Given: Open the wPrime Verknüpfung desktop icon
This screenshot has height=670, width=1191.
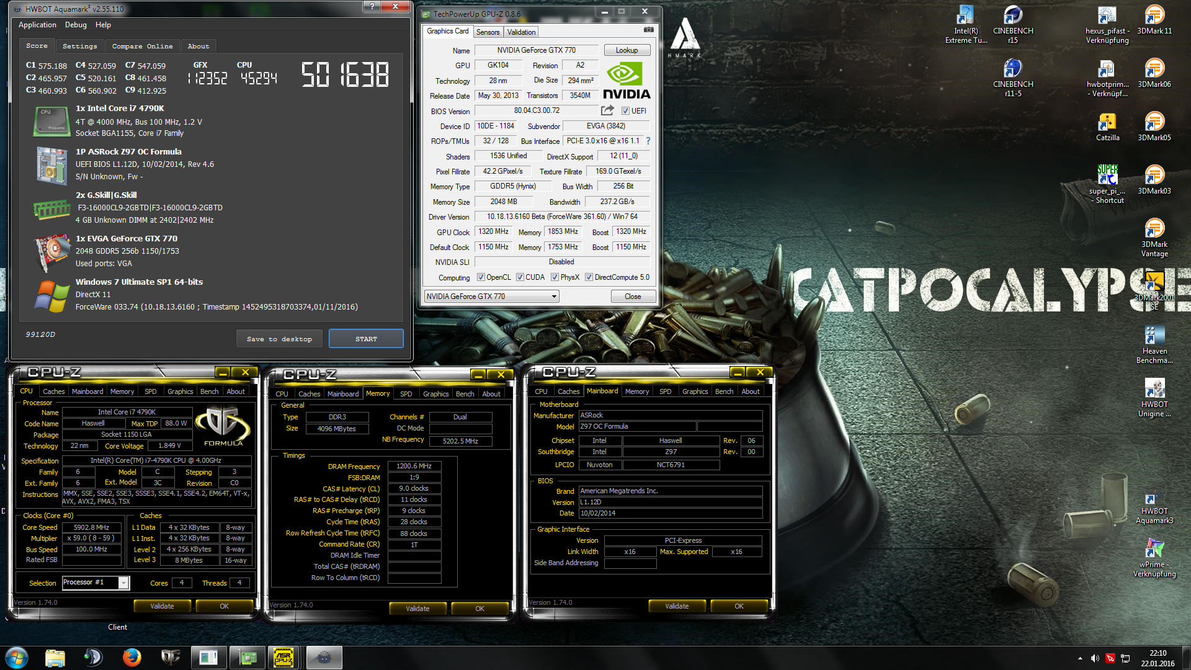Looking at the screenshot, I should [1154, 558].
